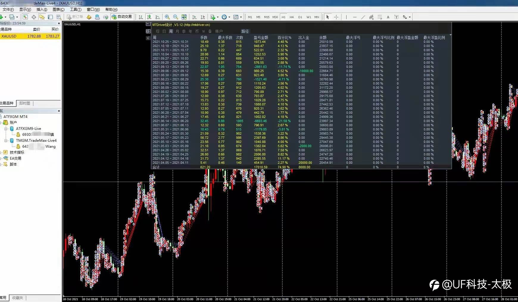Zoom out on the chart
Image resolution: width=518 pixels, height=302 pixels.
pos(176,17)
